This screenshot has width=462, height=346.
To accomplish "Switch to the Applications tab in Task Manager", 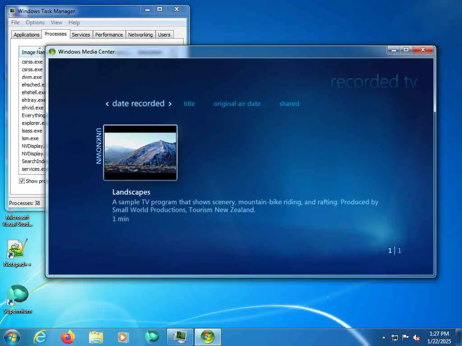I will pos(27,35).
